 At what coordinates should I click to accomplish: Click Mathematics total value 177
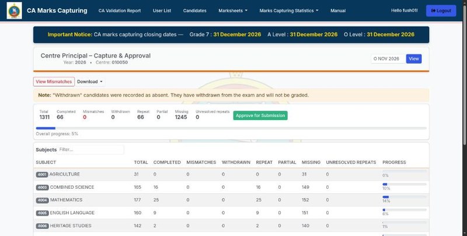point(137,200)
